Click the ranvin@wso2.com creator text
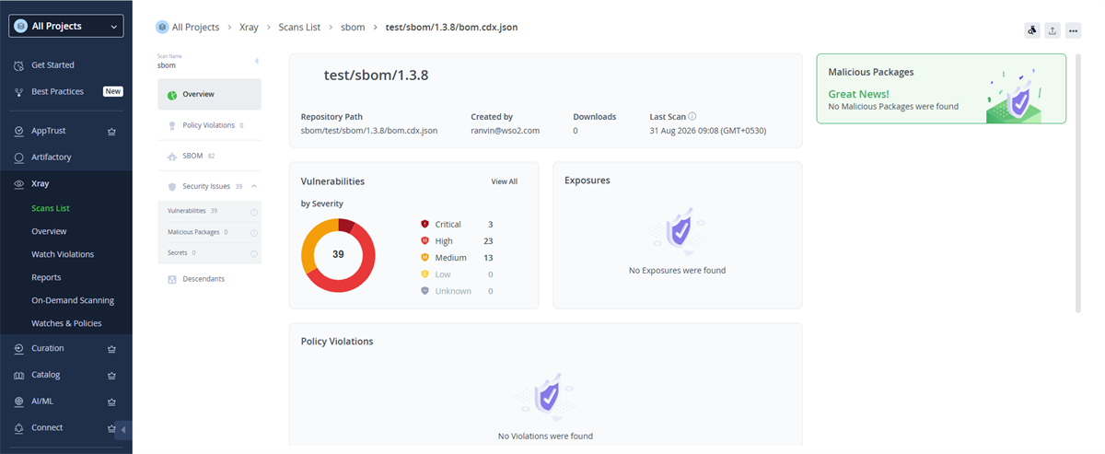 pyautogui.click(x=505, y=131)
